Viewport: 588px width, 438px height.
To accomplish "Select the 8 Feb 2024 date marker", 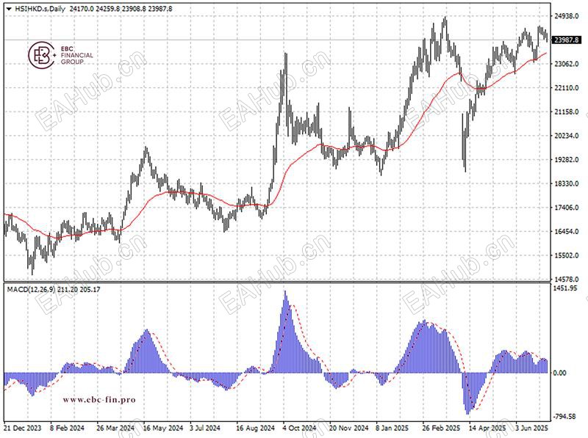I will pos(67,428).
